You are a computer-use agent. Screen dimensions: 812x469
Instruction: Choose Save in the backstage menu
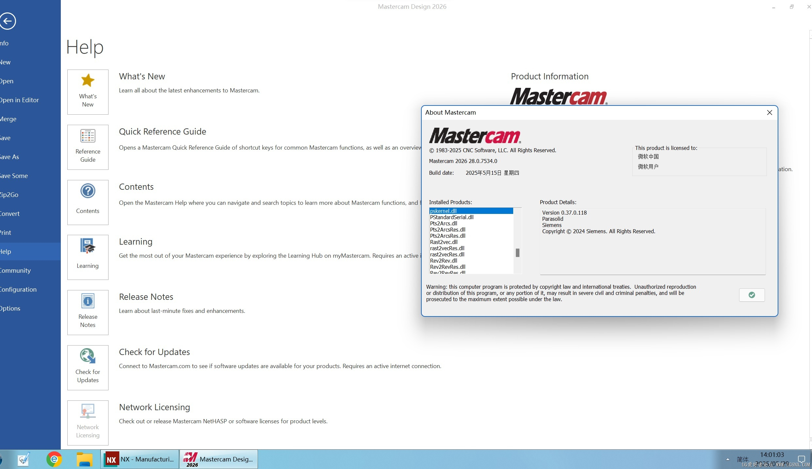[30, 138]
